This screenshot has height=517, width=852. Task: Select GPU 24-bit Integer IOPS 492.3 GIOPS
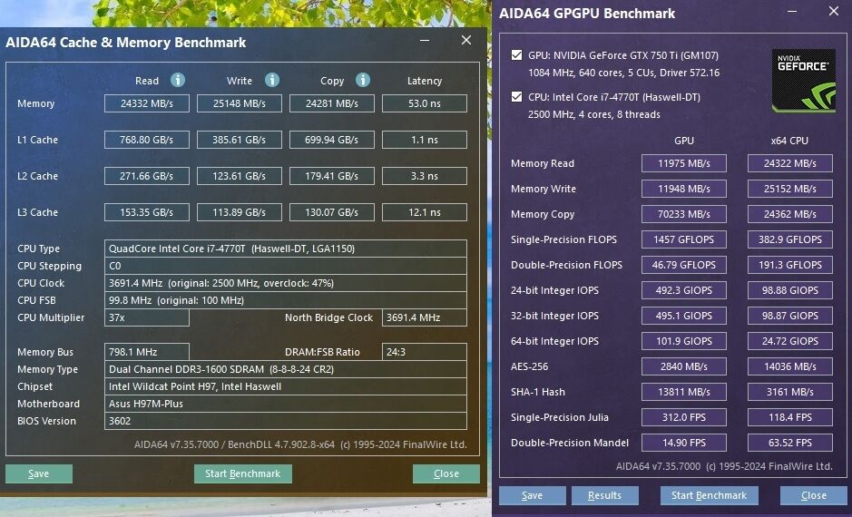[x=683, y=290]
